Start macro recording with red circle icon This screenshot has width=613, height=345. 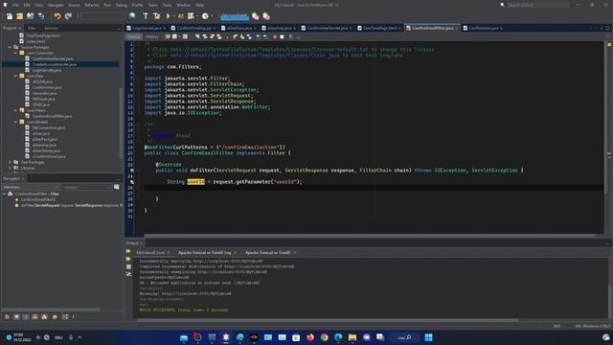pos(275,36)
